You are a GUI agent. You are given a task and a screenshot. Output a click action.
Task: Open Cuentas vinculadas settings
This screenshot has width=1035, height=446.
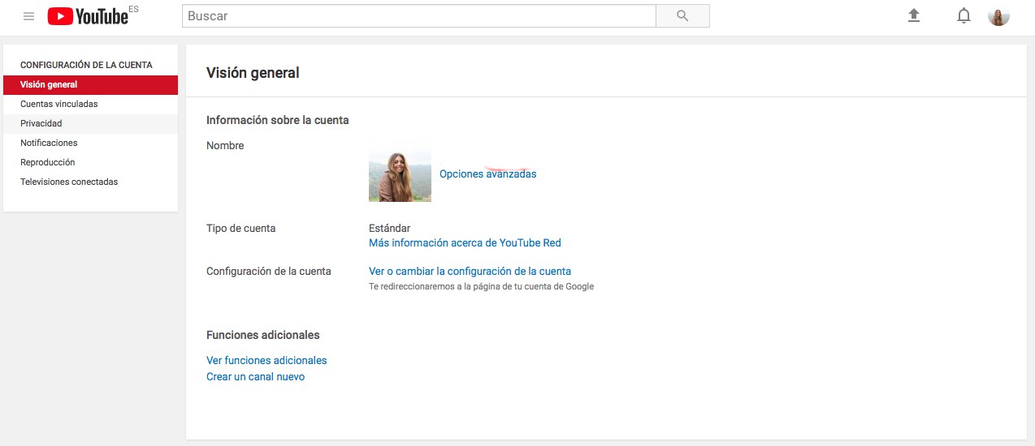(90, 104)
